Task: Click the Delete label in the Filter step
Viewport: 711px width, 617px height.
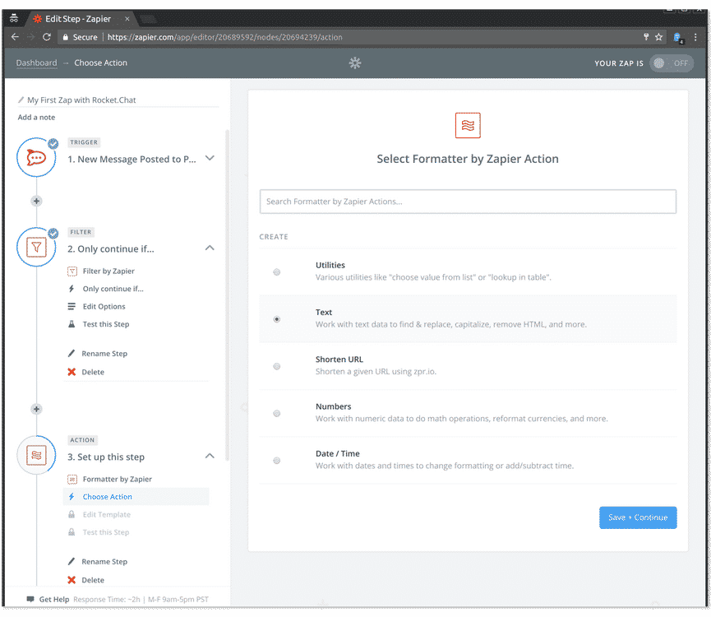Action: click(x=93, y=373)
